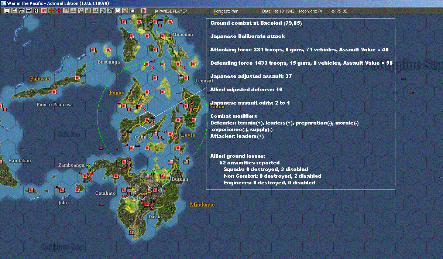
Task: Click the 'Japanese Deliberate attack' line
Action: (x=247, y=37)
